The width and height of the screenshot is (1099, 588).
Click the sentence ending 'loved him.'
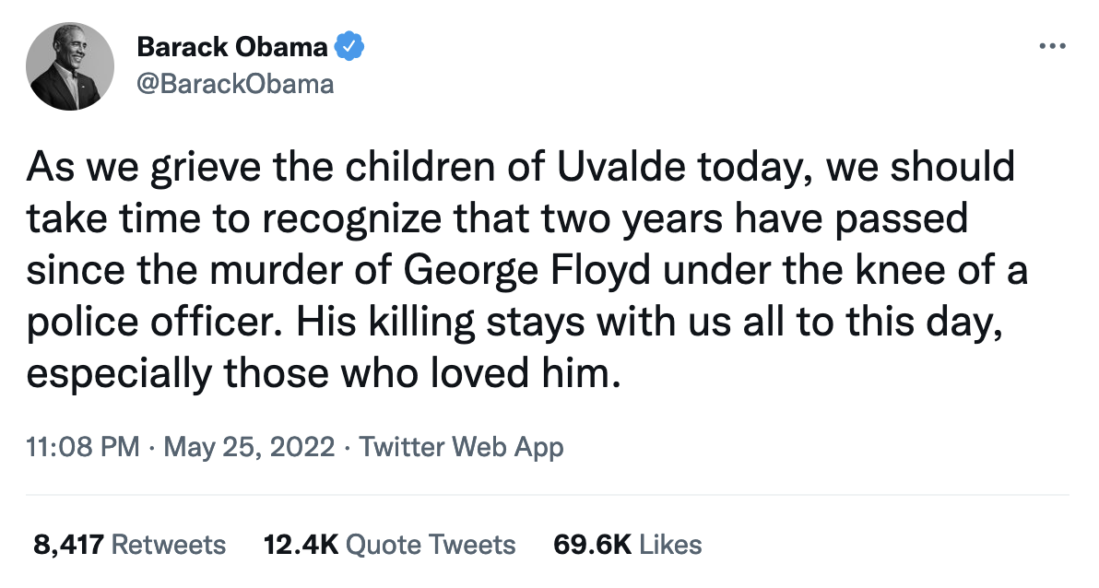coord(324,373)
